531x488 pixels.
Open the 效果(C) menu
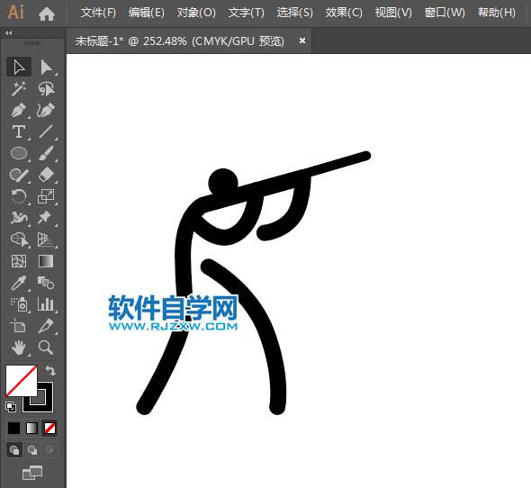point(344,13)
